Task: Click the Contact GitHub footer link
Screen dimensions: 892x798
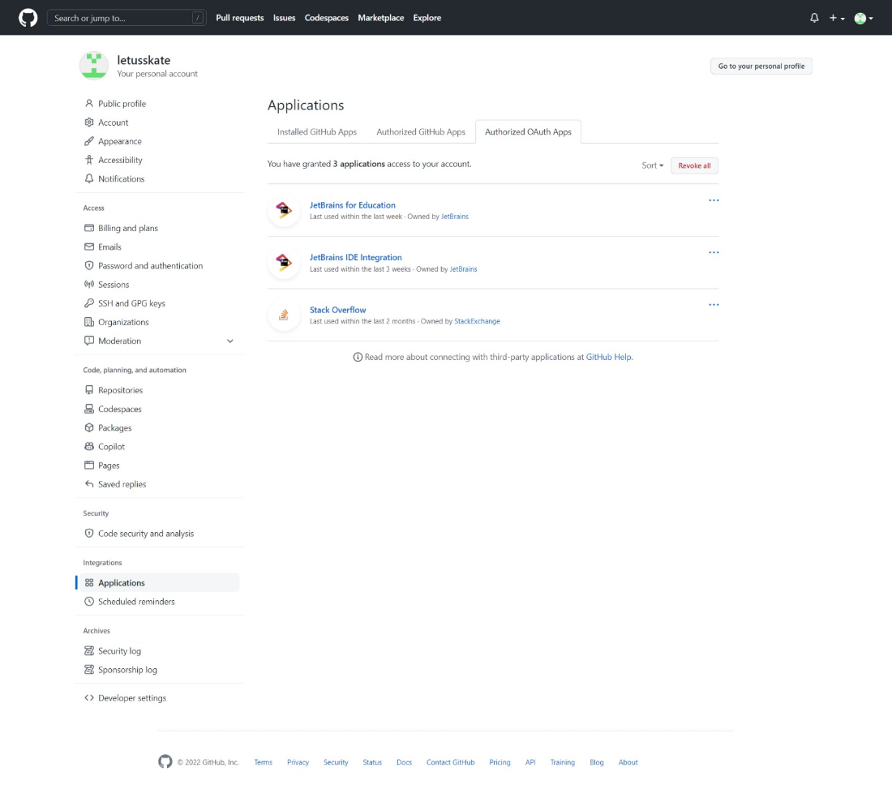Action: [x=450, y=762]
